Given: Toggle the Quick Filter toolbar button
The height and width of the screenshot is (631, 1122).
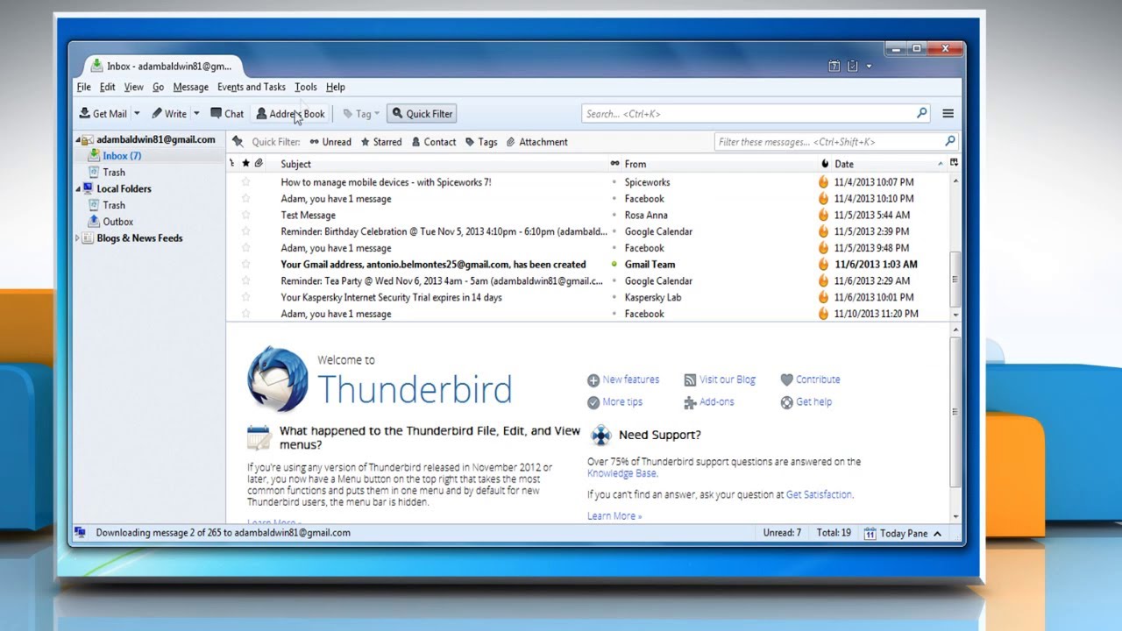Looking at the screenshot, I should click(422, 114).
